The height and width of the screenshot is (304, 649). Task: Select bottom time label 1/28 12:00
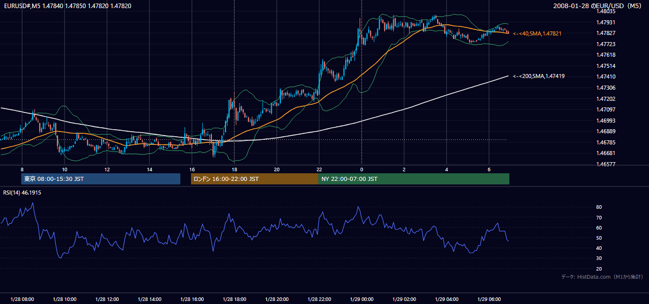(x=107, y=299)
